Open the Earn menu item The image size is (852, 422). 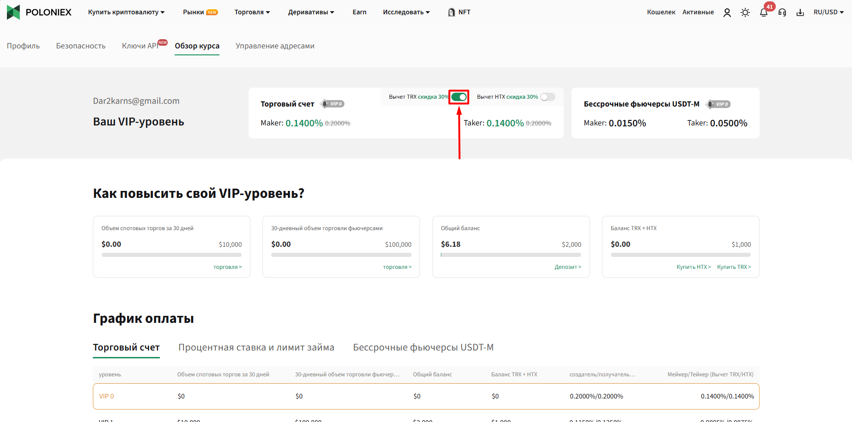[359, 12]
